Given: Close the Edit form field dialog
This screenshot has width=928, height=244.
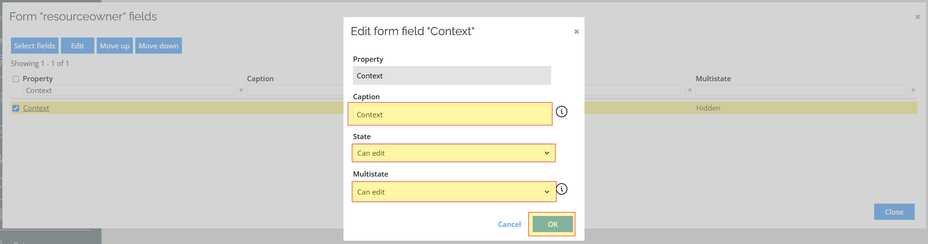Looking at the screenshot, I should point(576,31).
